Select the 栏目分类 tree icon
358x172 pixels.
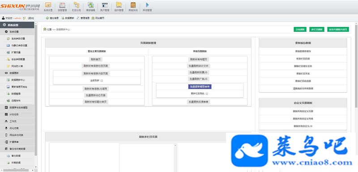pyautogui.click(x=77, y=5)
